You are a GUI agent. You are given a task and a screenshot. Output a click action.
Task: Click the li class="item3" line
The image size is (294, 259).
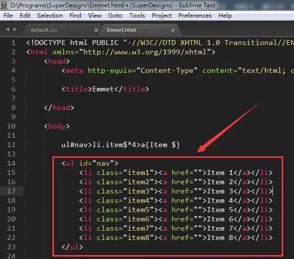coord(176,191)
